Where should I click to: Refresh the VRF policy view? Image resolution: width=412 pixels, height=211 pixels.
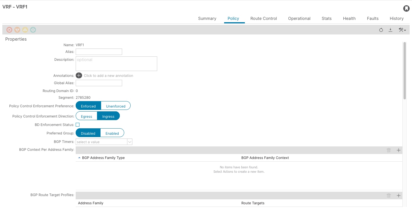(381, 30)
